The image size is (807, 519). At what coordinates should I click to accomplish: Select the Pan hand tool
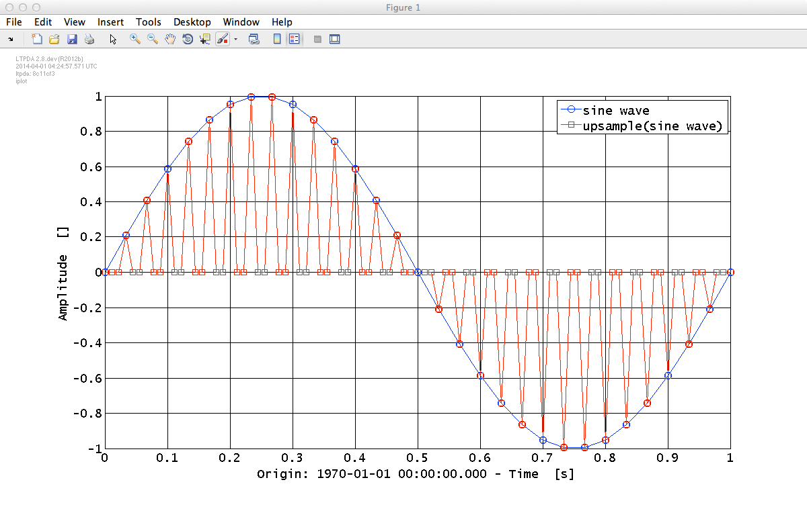[170, 39]
